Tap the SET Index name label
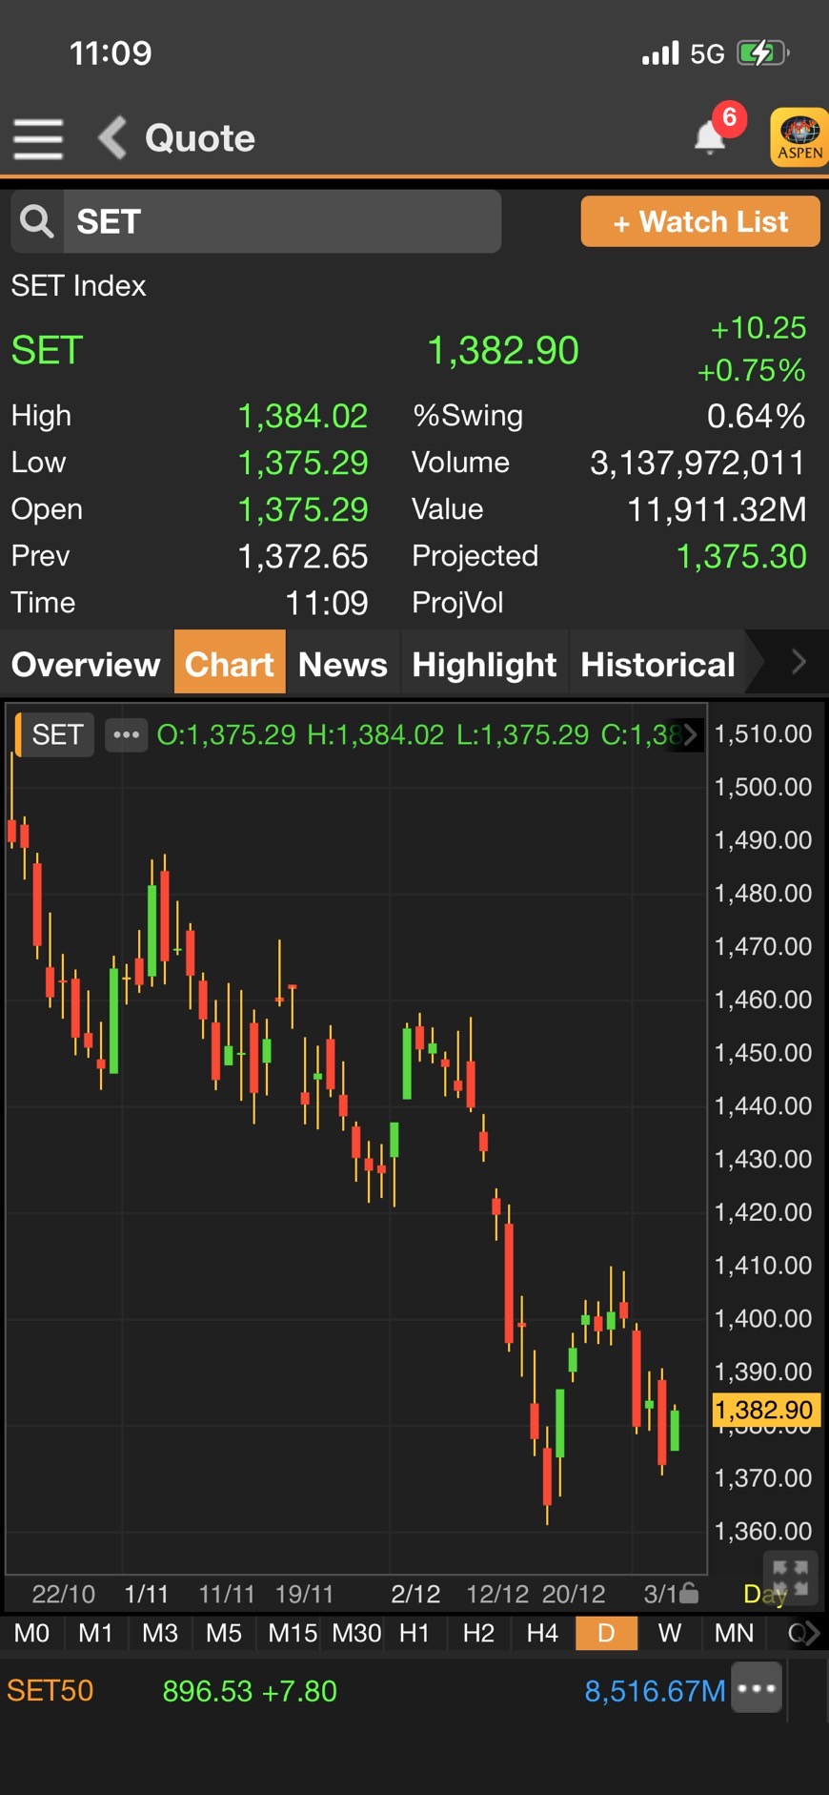Image resolution: width=829 pixels, height=1795 pixels. pyautogui.click(x=79, y=286)
